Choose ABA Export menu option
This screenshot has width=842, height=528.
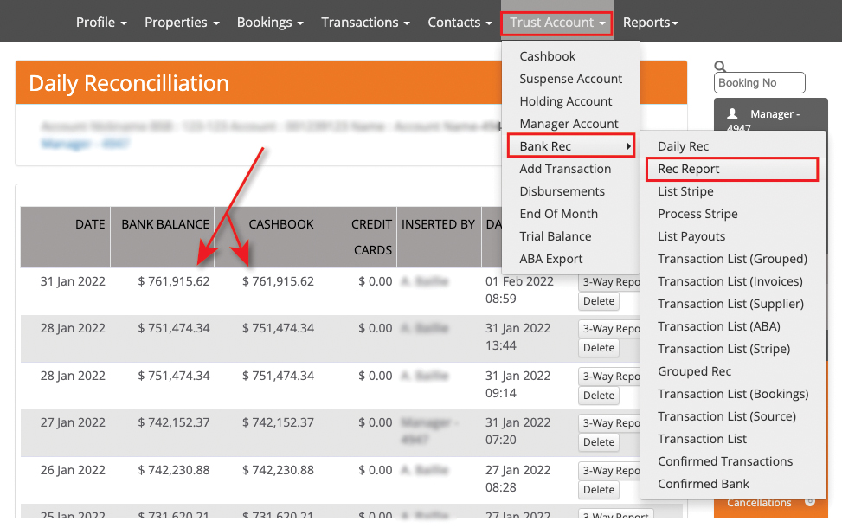click(550, 259)
